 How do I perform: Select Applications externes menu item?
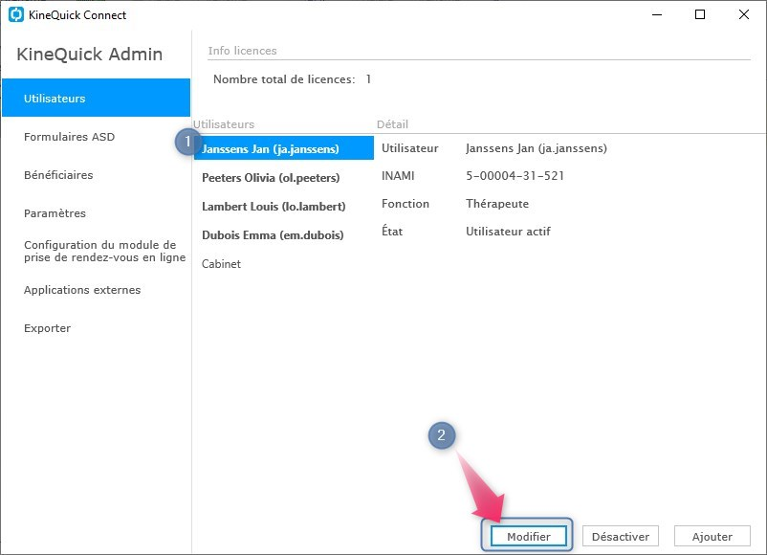82,290
